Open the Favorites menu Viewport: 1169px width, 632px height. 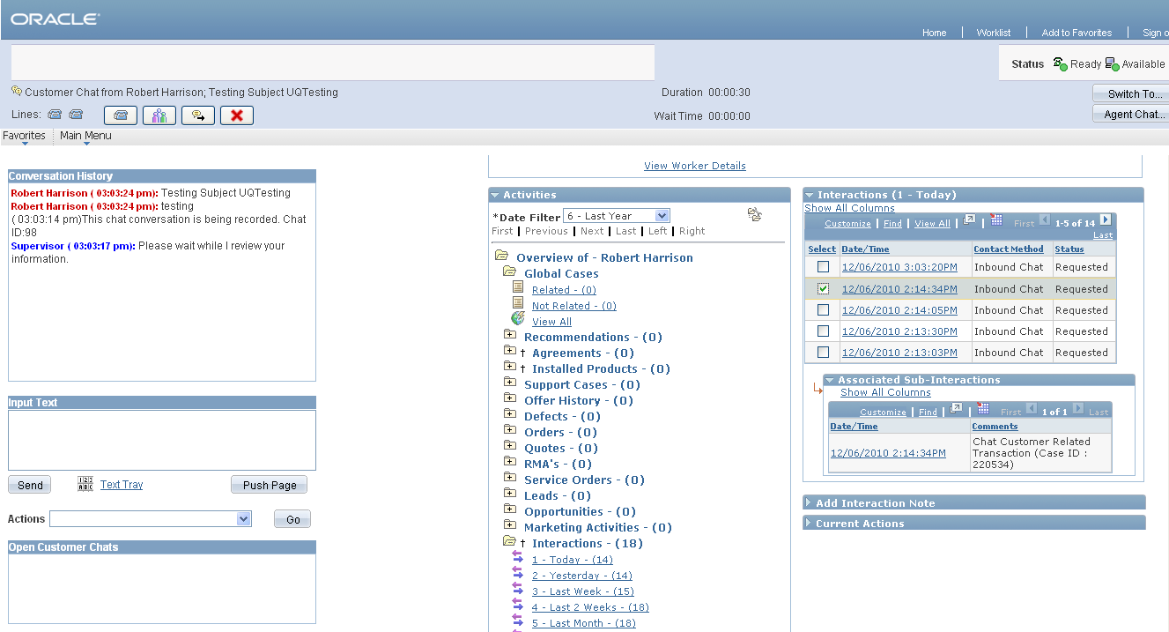tap(24, 136)
